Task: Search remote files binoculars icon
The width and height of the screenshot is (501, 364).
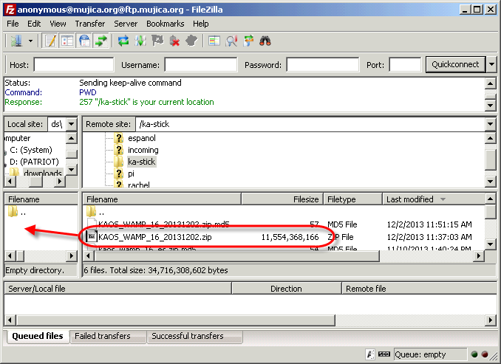Action: pos(265,41)
